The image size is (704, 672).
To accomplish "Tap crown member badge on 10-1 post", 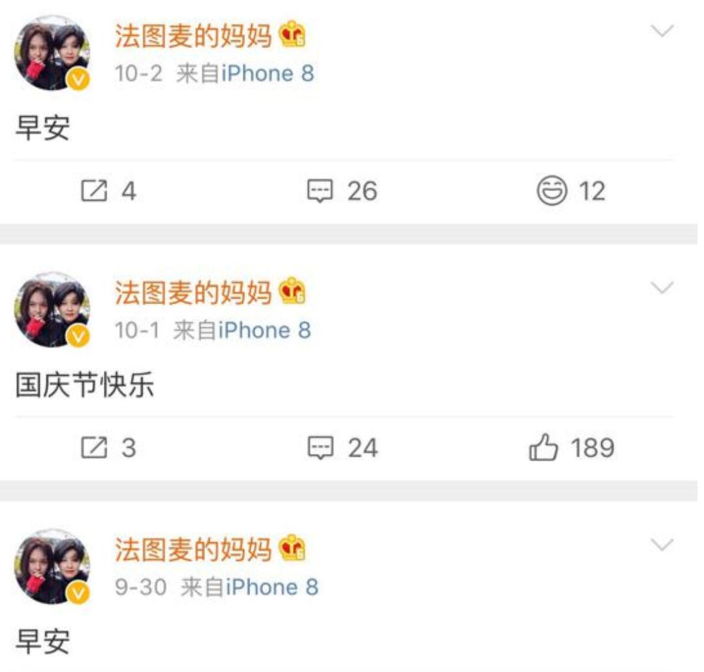I will 292,291.
